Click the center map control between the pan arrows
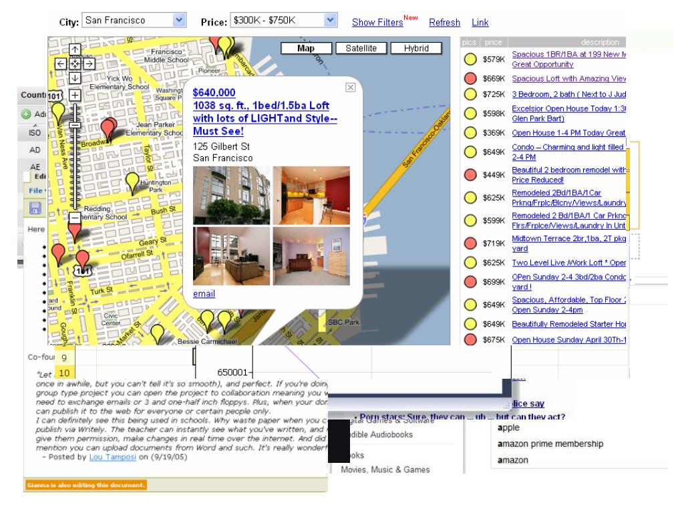The height and width of the screenshot is (513, 684). [x=75, y=63]
